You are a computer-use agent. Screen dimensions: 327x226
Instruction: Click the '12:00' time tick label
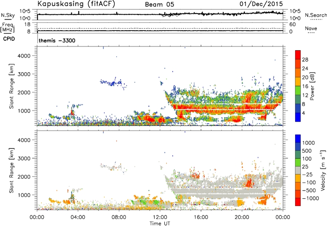(160, 217)
